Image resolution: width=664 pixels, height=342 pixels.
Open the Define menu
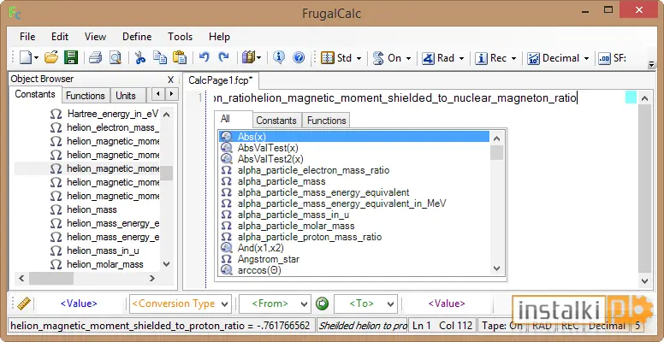click(137, 37)
